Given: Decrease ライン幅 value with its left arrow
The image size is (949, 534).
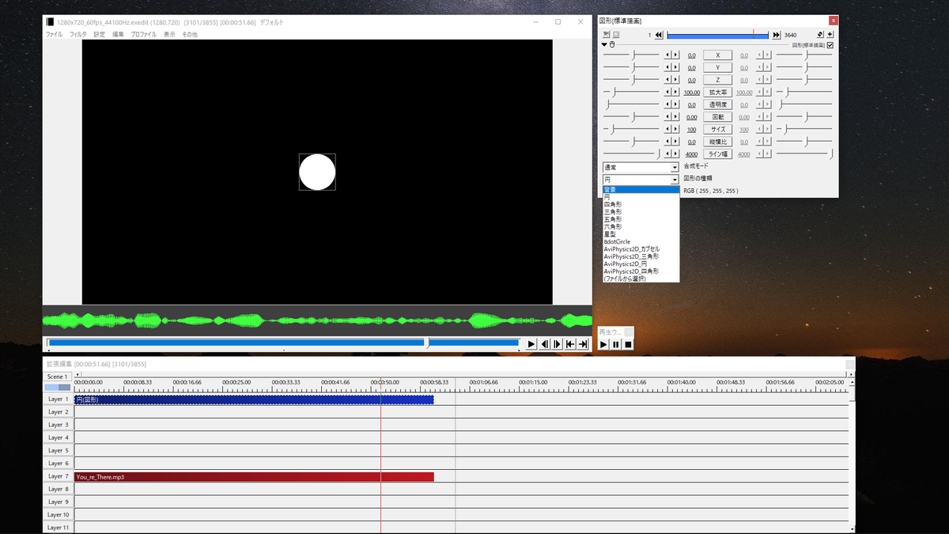Looking at the screenshot, I should [667, 153].
